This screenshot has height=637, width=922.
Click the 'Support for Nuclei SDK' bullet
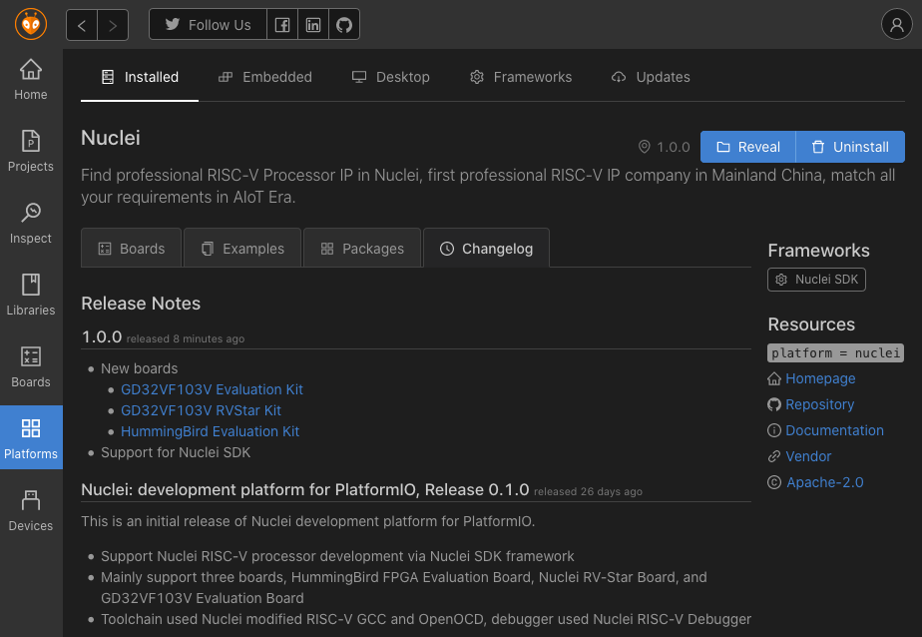[x=176, y=452]
